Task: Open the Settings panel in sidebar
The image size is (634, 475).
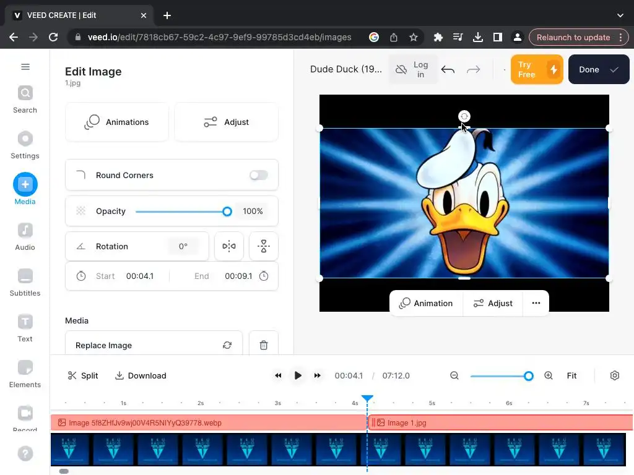Action: pos(25,145)
